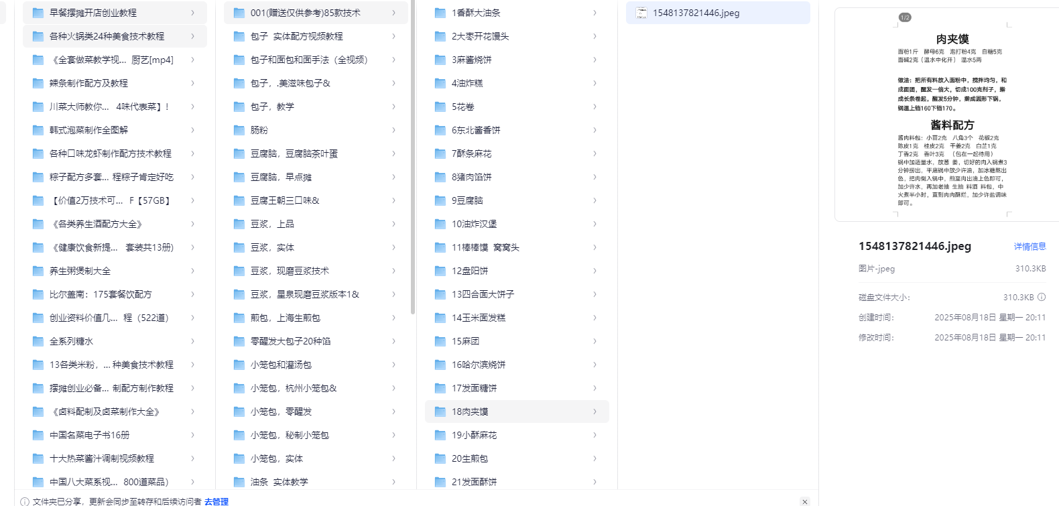1059x506 pixels.
Task: Expand the 各种火锅类24种美食技术教程 folder chevron
Action: tap(192, 36)
